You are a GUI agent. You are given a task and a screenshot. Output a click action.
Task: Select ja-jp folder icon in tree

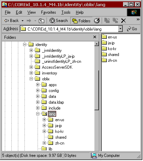pos(50,125)
